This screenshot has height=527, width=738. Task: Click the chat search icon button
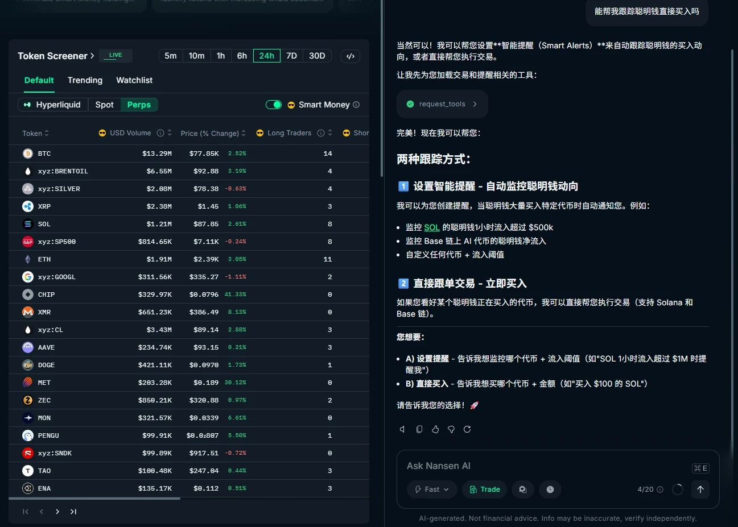[x=523, y=489]
